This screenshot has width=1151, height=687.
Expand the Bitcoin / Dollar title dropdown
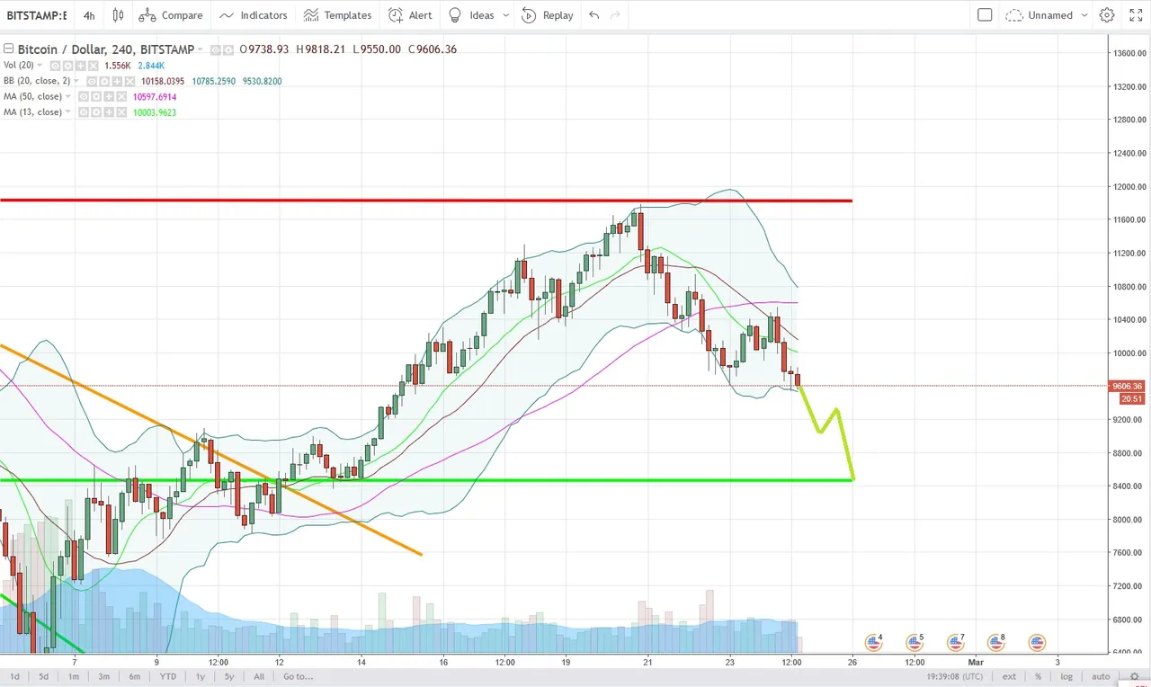point(200,49)
